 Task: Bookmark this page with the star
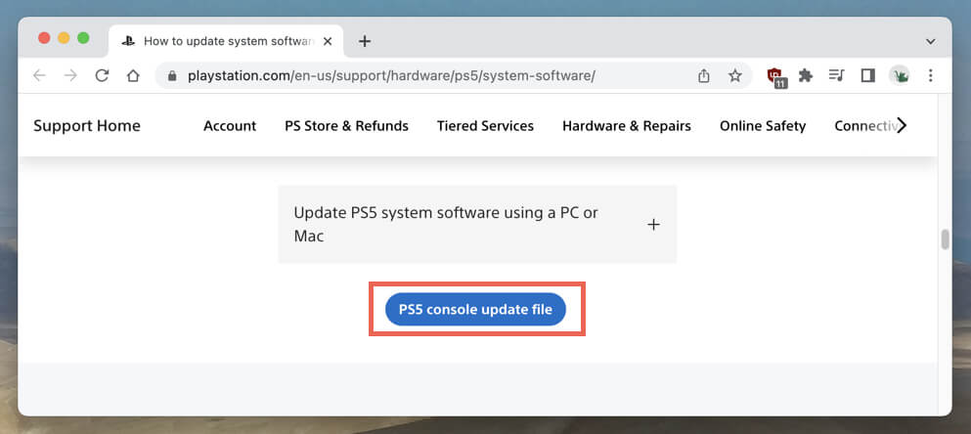(735, 75)
